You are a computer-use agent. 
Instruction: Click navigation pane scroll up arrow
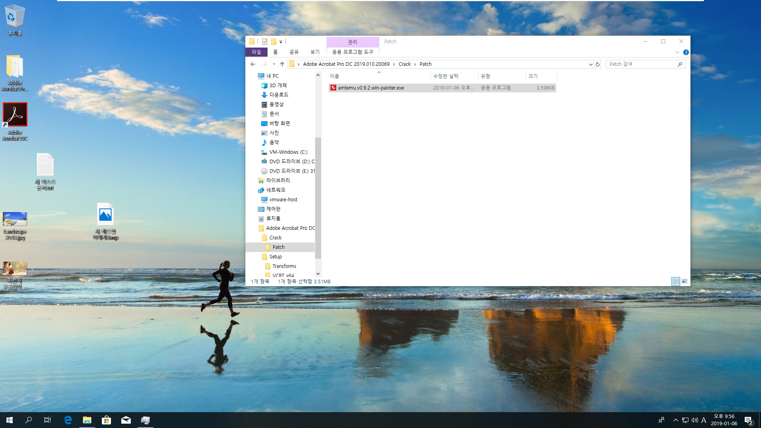tap(318, 75)
